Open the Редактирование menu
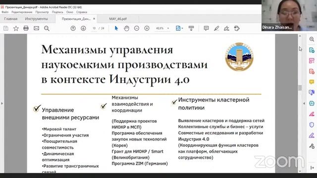The width and height of the screenshot is (317, 178). [22, 12]
